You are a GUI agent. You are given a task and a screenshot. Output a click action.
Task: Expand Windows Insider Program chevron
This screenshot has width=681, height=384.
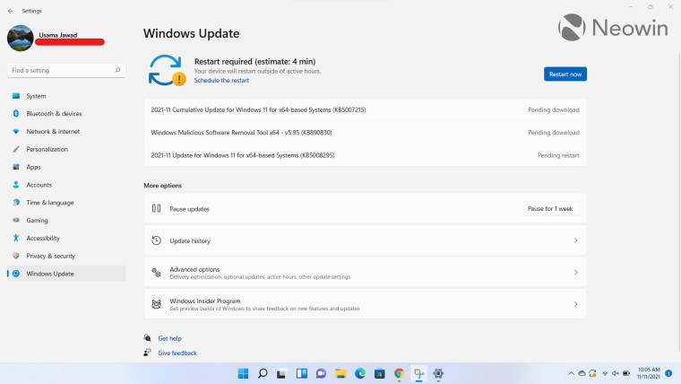click(576, 304)
